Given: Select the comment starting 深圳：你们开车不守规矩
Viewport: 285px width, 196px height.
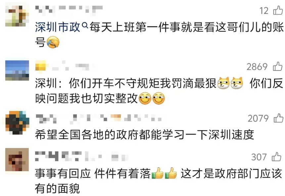Looking at the screenshot, I should [159, 91].
